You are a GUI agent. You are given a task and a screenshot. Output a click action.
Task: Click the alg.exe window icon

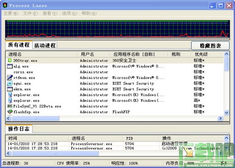pos(10,66)
